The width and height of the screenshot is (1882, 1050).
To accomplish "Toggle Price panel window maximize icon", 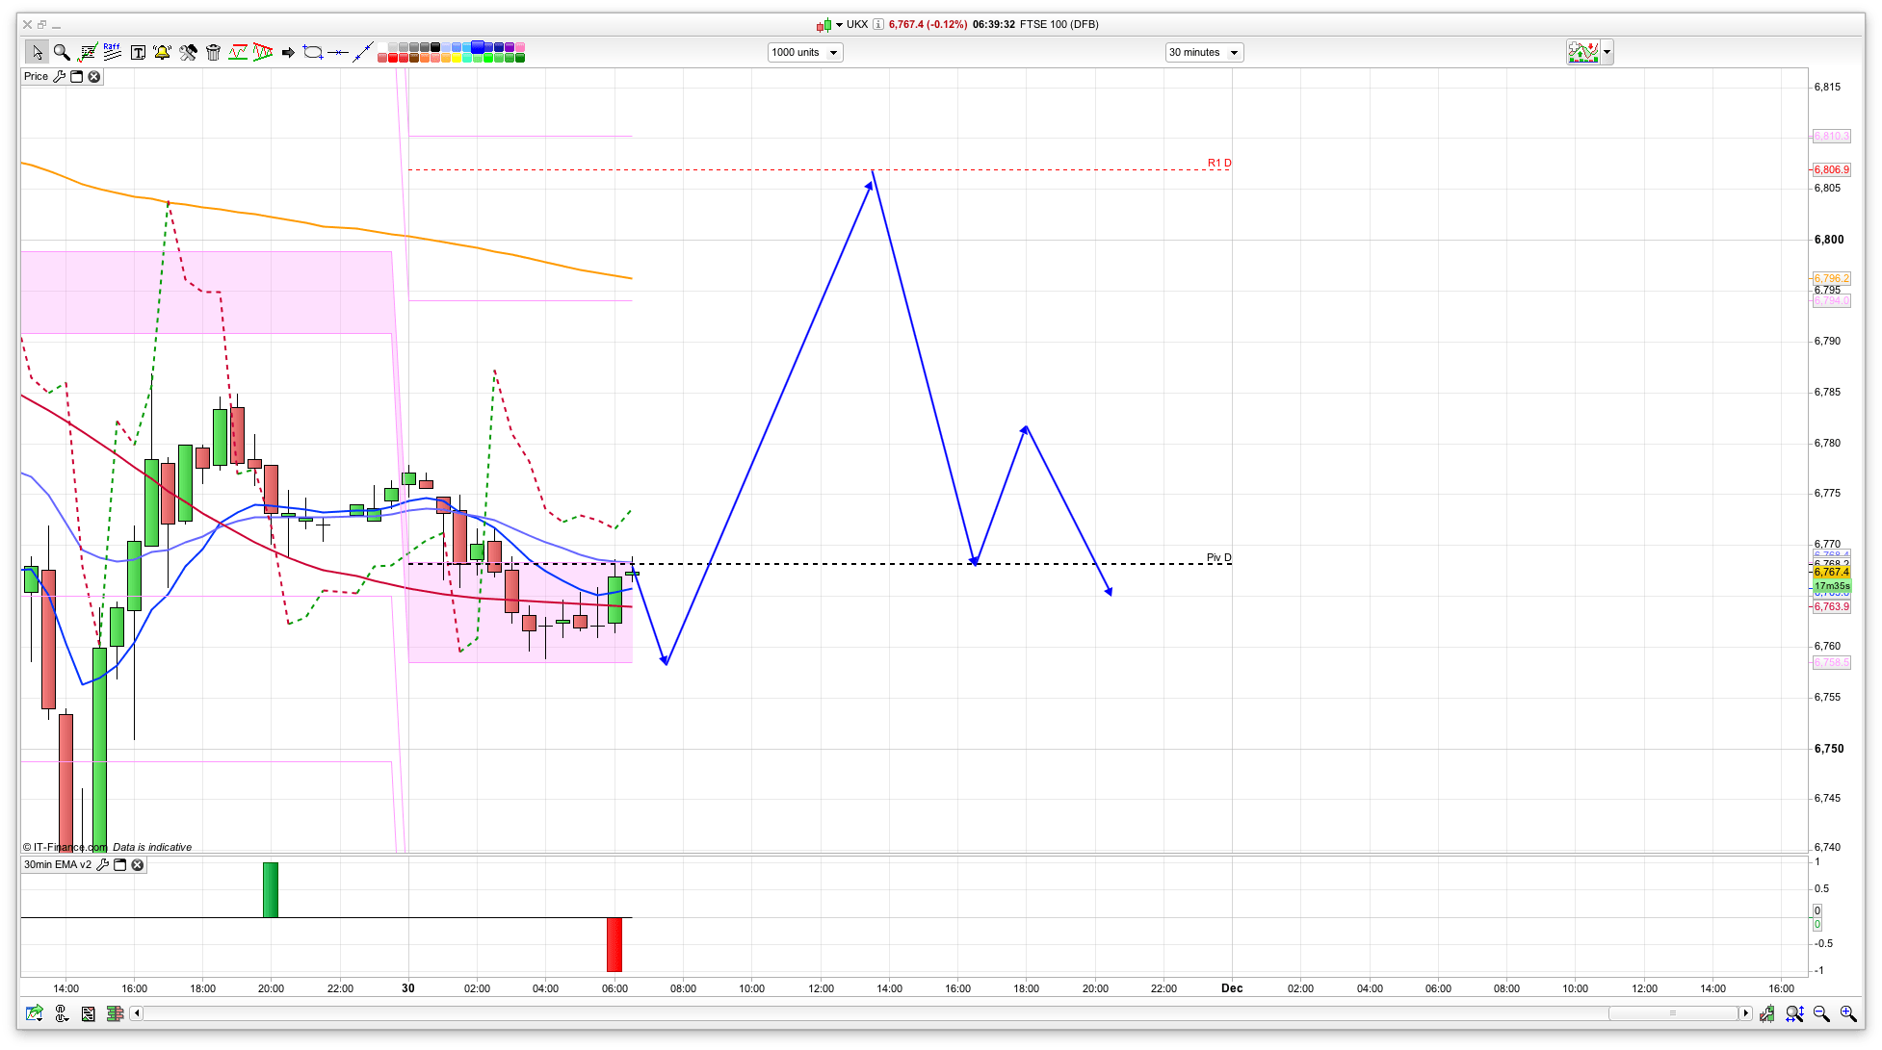I will 77,77.
